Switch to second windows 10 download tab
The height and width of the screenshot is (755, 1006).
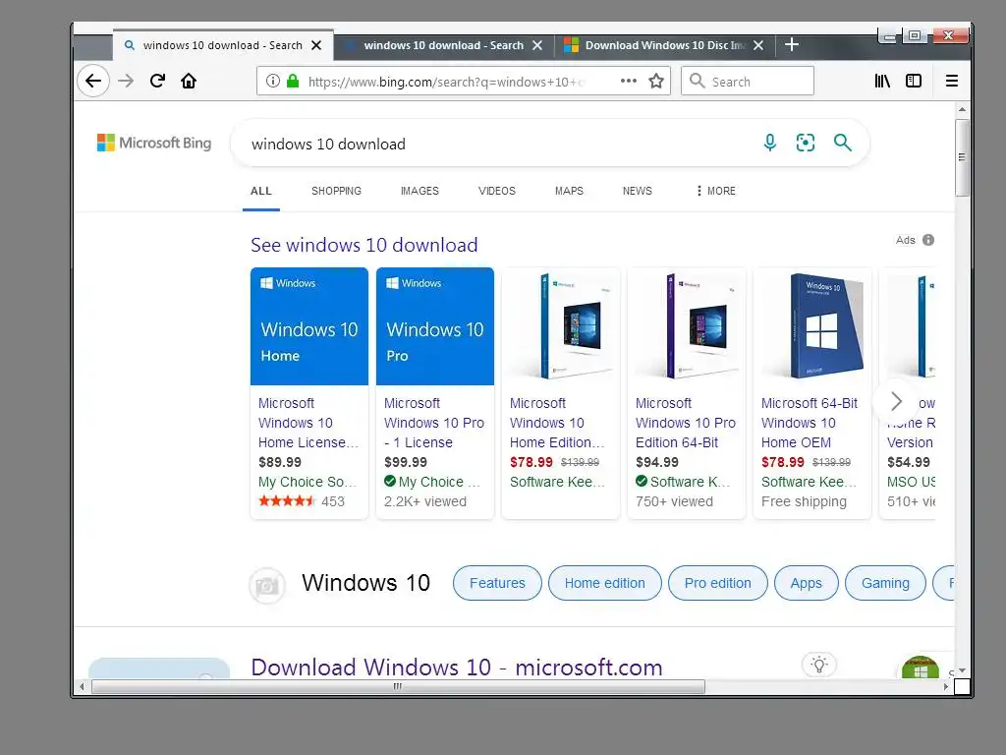tap(443, 45)
